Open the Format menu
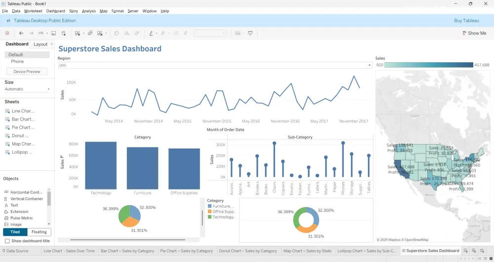494x262 pixels. coord(118,11)
